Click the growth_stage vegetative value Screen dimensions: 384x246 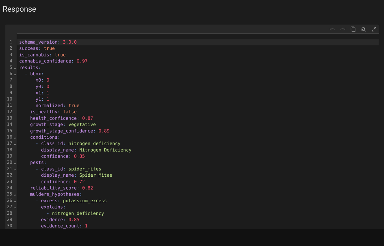[x=82, y=124]
